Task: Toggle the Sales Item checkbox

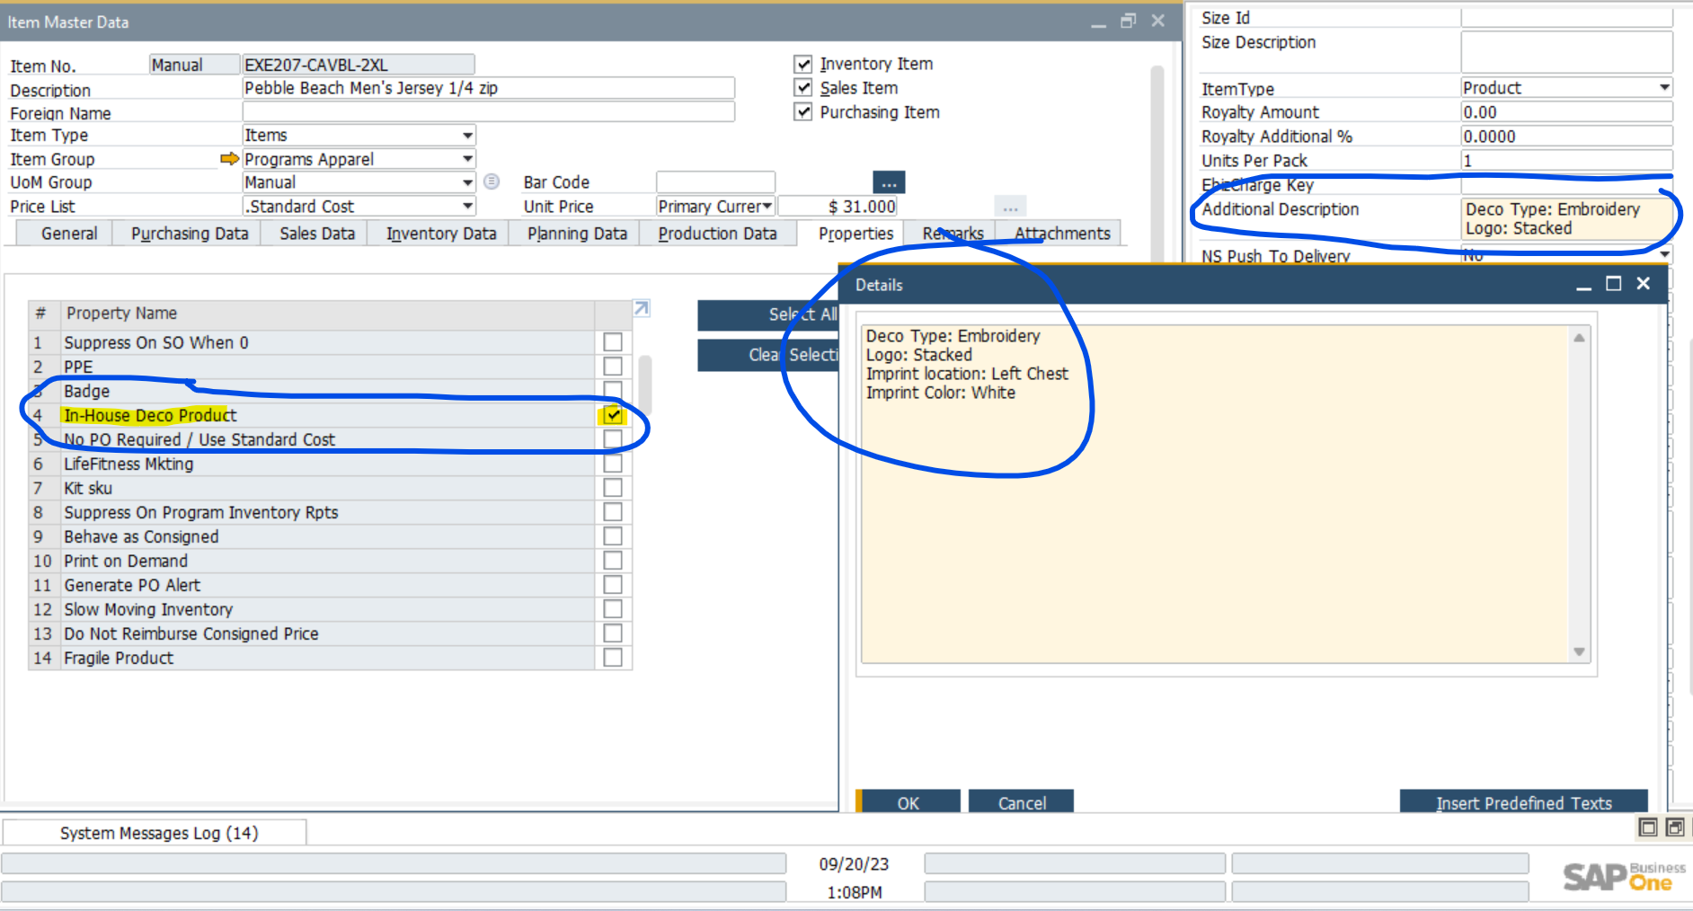Action: point(803,88)
